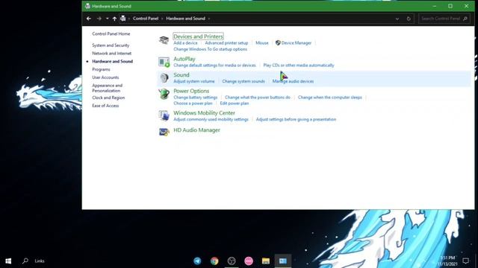The image size is (478, 268).
Task: Open Appearance and Personalization
Action: (107, 88)
